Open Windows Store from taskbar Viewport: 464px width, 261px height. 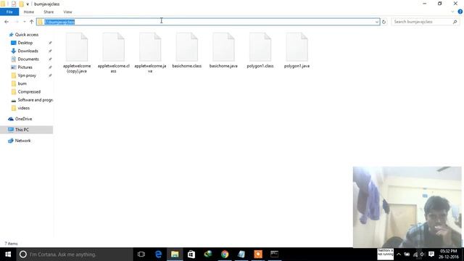(x=191, y=254)
